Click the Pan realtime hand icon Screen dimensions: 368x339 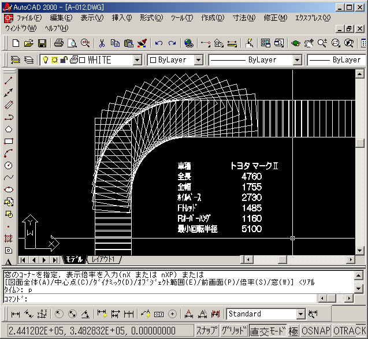coord(309,43)
